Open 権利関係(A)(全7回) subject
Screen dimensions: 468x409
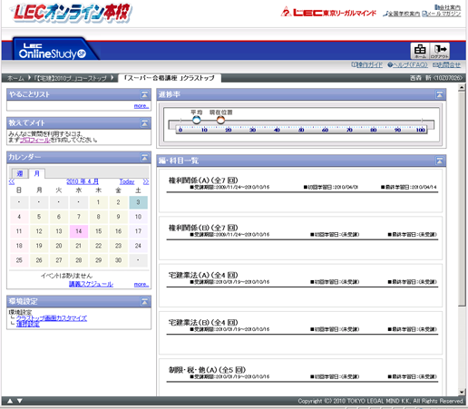(x=203, y=180)
